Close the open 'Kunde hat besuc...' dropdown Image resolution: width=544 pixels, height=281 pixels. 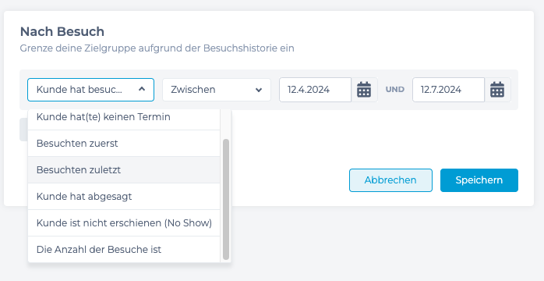90,90
